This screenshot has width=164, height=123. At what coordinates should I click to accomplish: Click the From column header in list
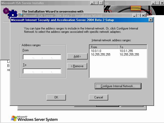point(104,47)
